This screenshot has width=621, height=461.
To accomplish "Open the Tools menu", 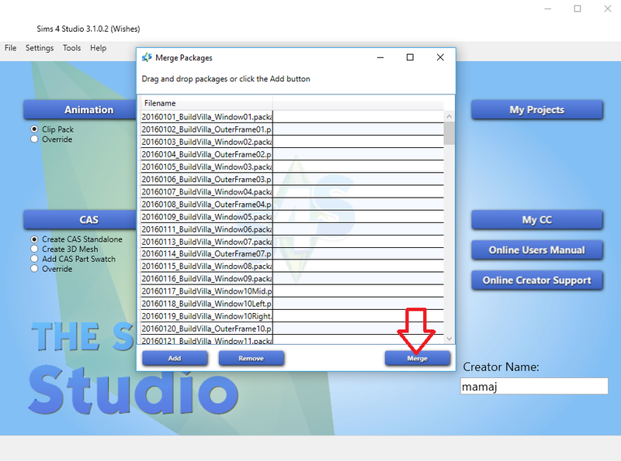I will tap(71, 48).
